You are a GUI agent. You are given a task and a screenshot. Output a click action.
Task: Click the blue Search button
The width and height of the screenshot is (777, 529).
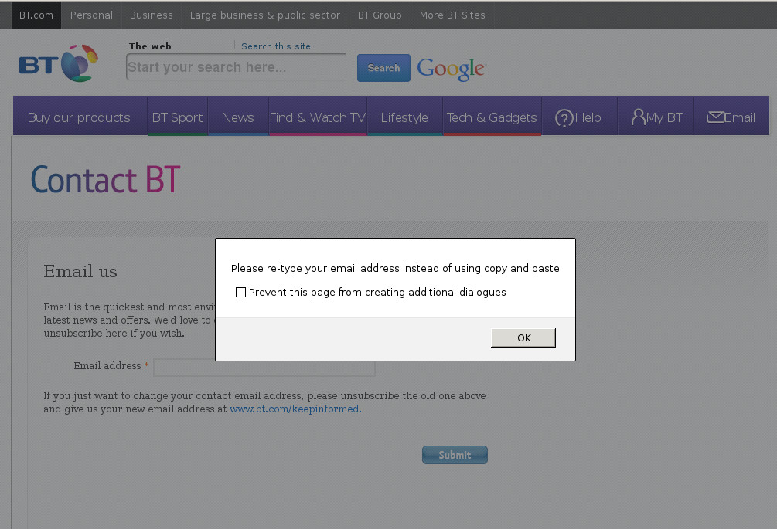point(383,68)
